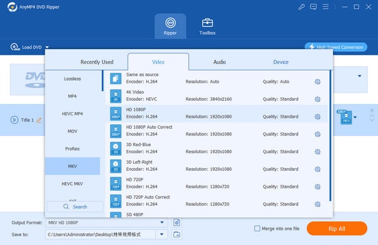Open settings gear for 4K Video preset
The height and width of the screenshot is (245, 378).
(x=318, y=100)
